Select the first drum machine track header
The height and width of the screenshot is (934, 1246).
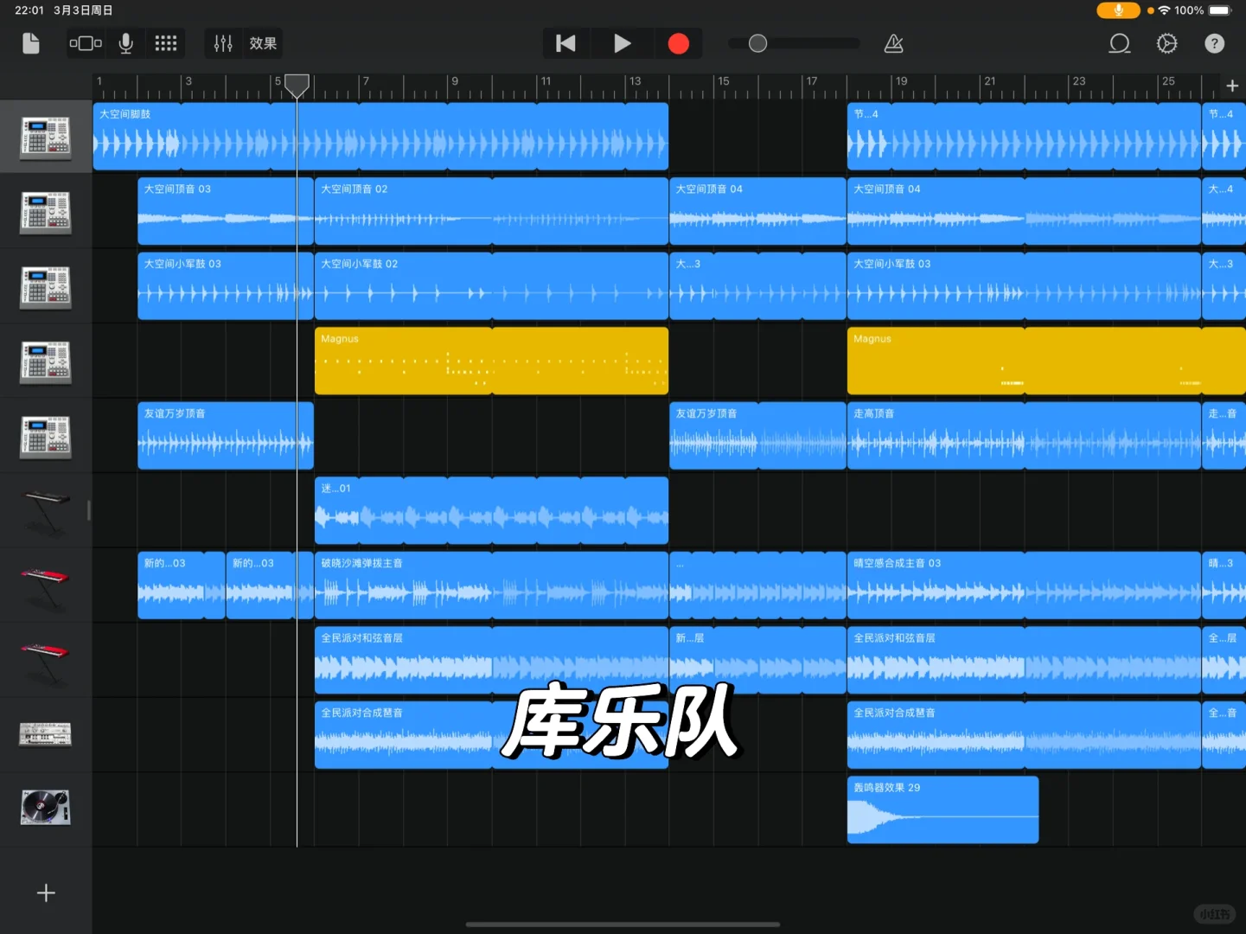tap(45, 136)
